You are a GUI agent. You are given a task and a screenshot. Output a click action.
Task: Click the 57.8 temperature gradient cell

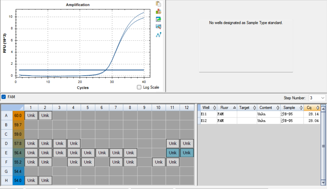18,143
